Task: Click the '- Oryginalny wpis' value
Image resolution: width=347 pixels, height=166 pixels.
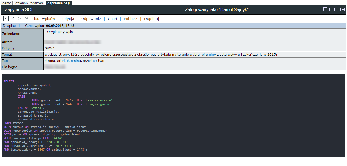Action: point(59,32)
